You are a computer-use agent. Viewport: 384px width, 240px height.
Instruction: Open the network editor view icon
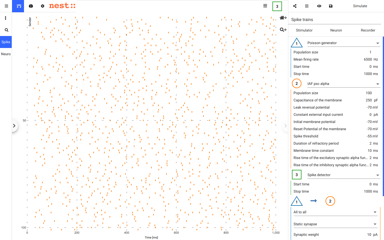point(19,6)
